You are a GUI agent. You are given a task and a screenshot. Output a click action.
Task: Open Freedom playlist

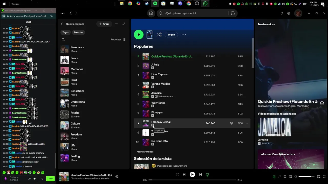click(x=94, y=136)
